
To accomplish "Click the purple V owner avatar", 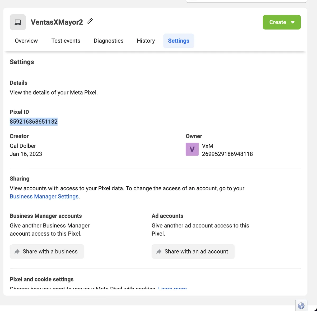I will [192, 149].
